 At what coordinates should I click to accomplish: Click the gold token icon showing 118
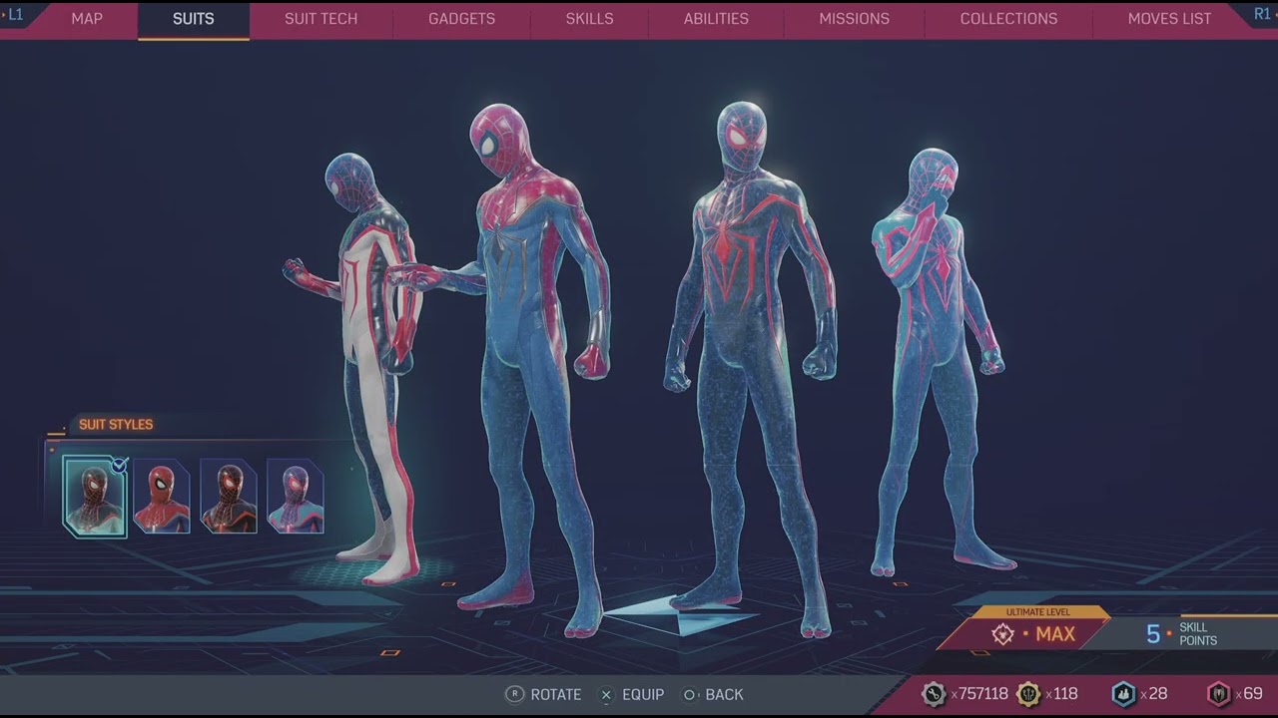point(1028,694)
